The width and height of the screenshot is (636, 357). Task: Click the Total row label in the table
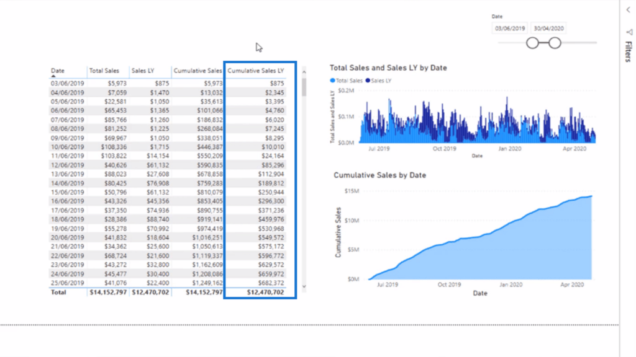coord(58,292)
